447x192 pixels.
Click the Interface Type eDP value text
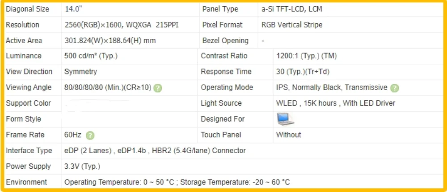[155, 151]
